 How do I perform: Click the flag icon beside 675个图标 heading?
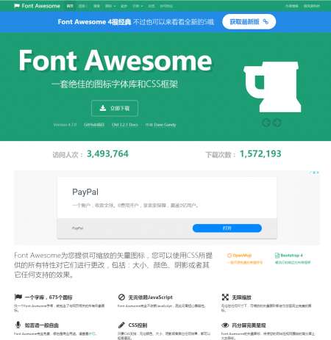18,297
